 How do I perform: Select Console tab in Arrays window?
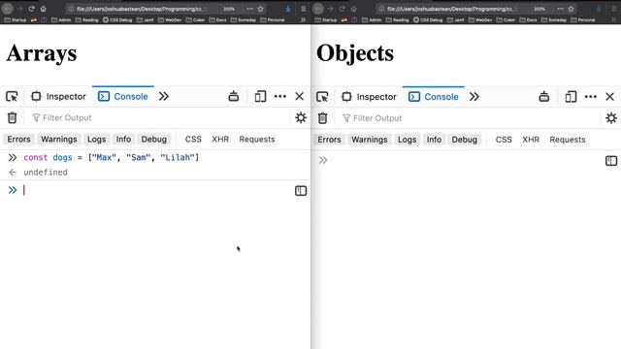pyautogui.click(x=123, y=96)
